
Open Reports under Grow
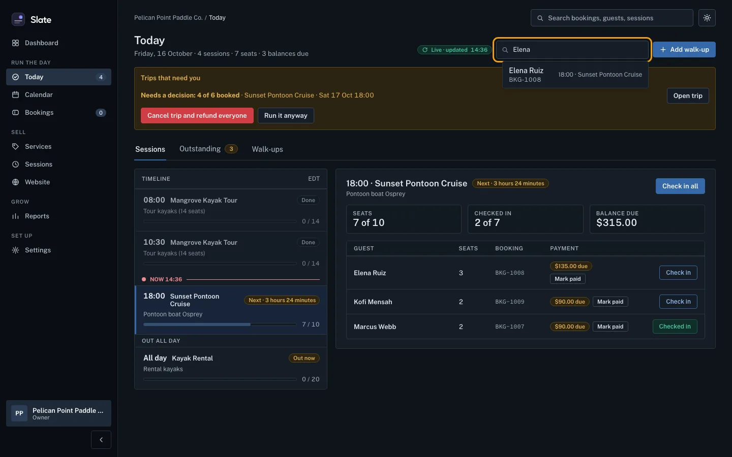58,216
